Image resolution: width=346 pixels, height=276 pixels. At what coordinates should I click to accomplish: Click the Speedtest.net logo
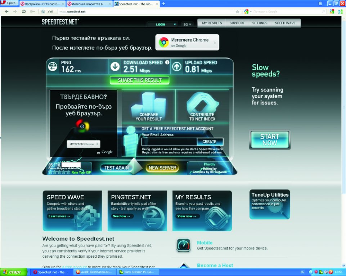pos(60,22)
